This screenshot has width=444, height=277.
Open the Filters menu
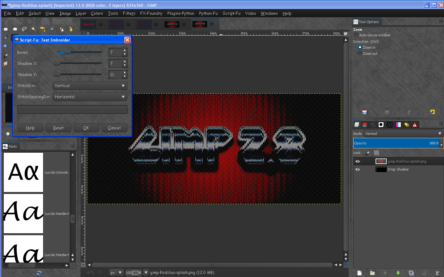[x=129, y=14]
